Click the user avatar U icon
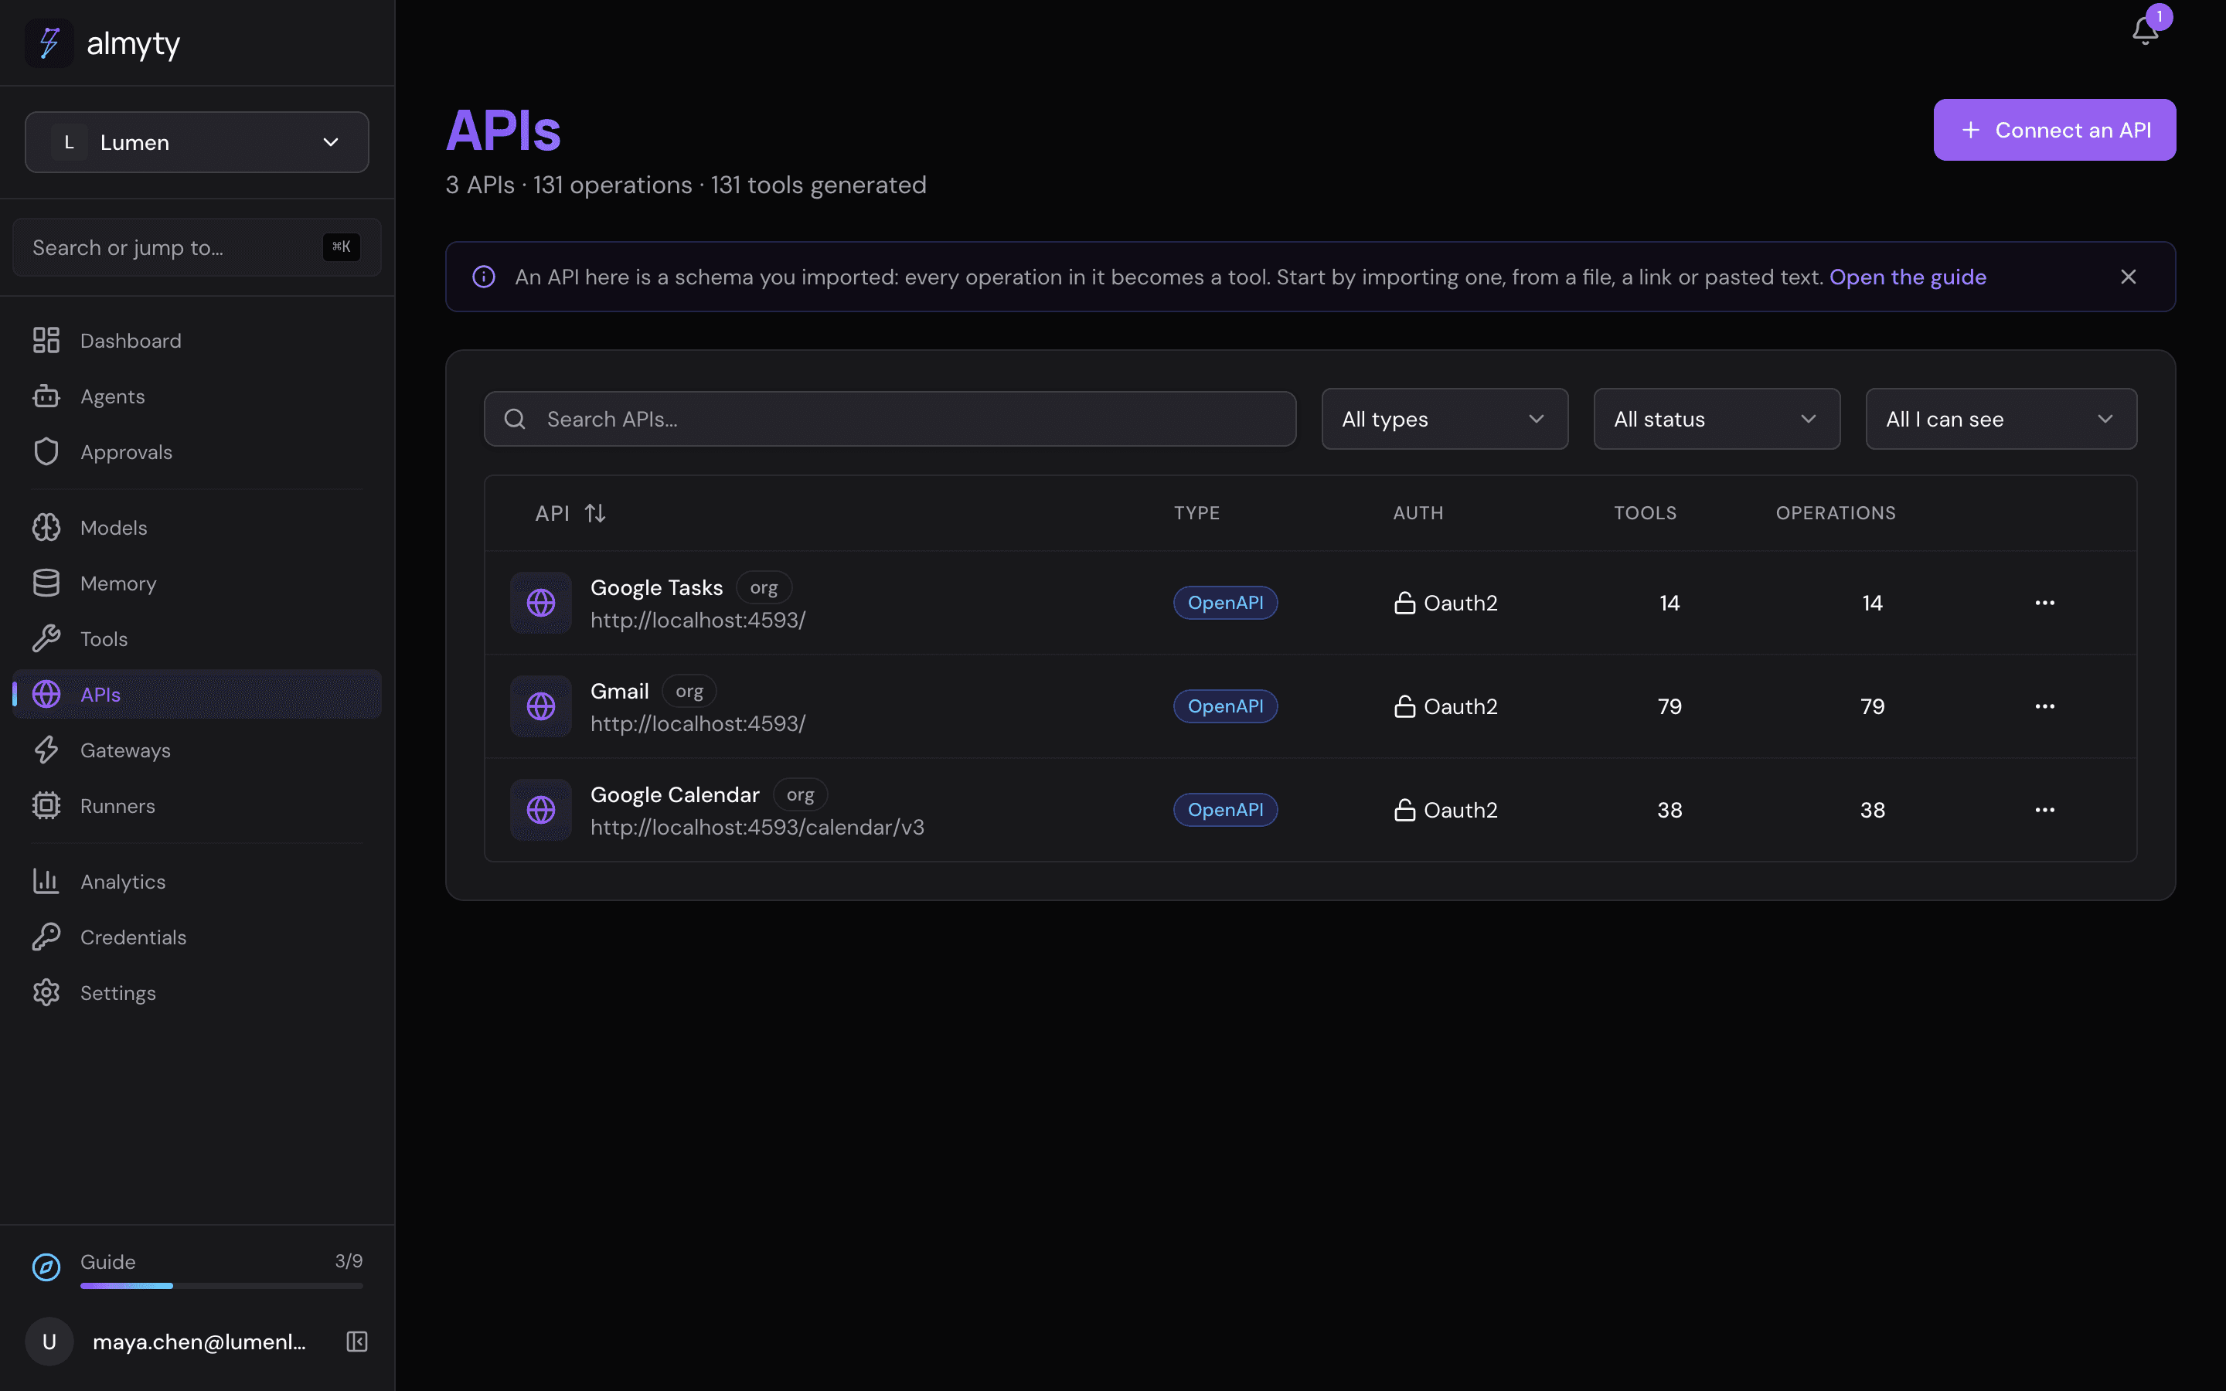Viewport: 2226px width, 1391px height. [x=49, y=1342]
